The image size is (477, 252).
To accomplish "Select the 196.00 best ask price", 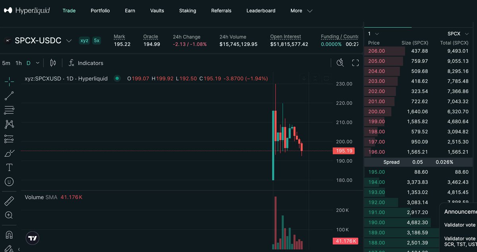I will pos(376,152).
